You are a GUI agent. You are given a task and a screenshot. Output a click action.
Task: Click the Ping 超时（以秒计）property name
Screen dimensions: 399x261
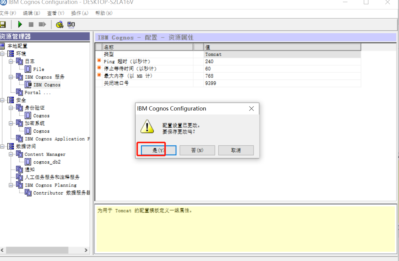click(x=127, y=61)
